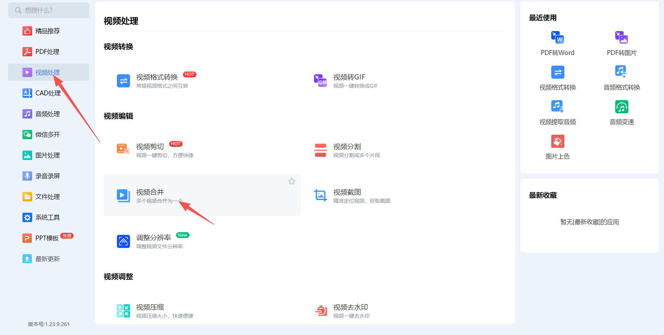Screen dimensions: 664x335
Task: Open the 微信多开 WeChat icon
Action: coord(27,135)
